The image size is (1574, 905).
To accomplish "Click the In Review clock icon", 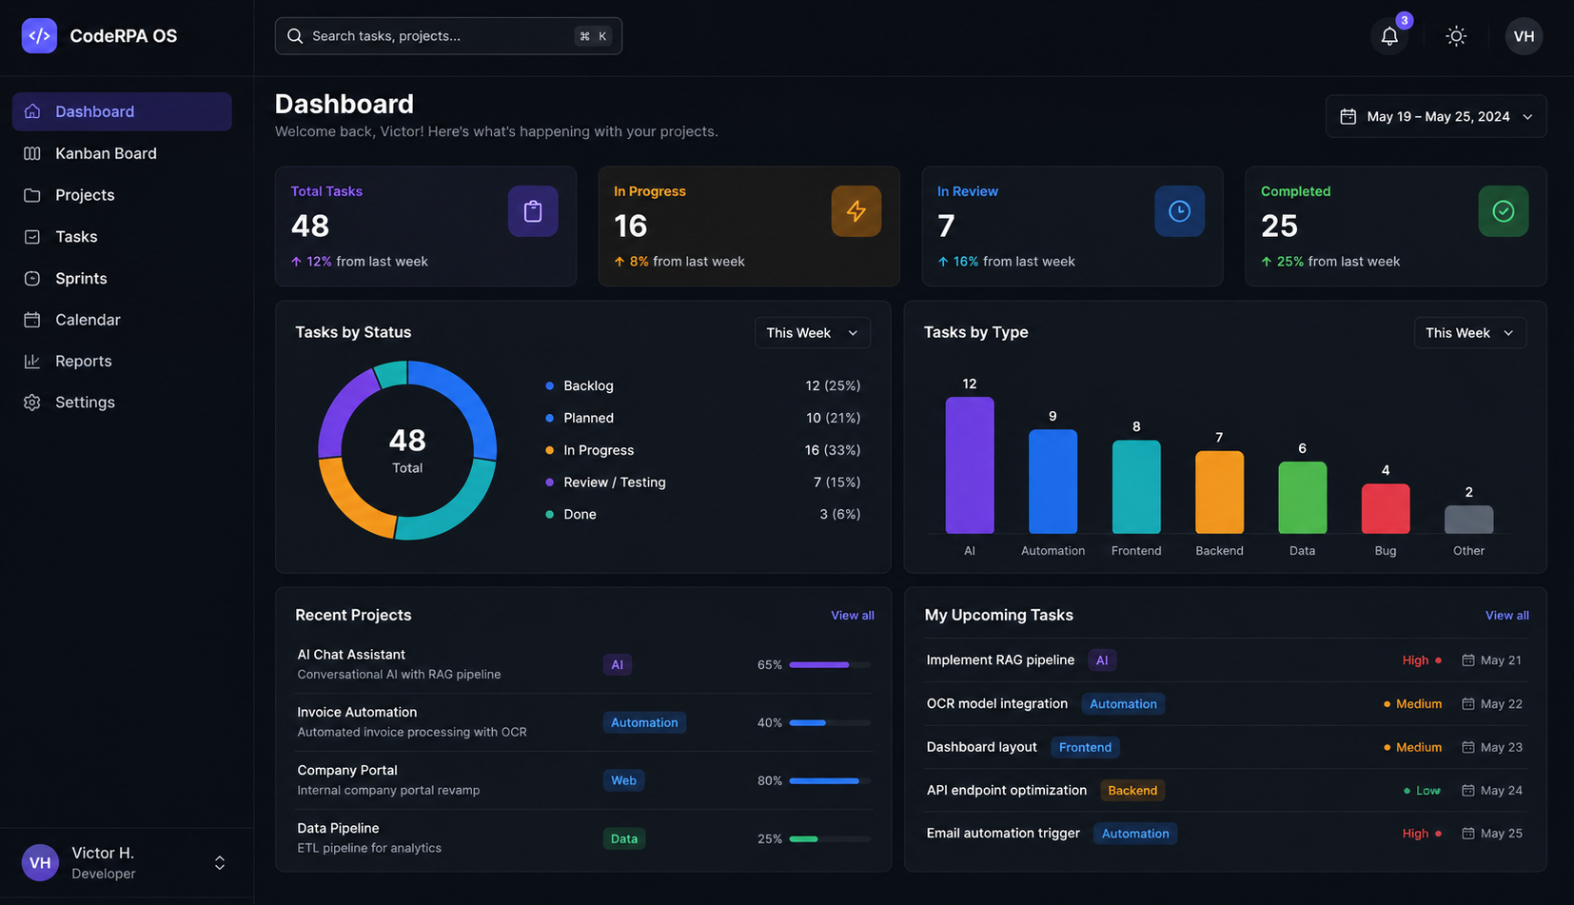I will pyautogui.click(x=1180, y=211).
